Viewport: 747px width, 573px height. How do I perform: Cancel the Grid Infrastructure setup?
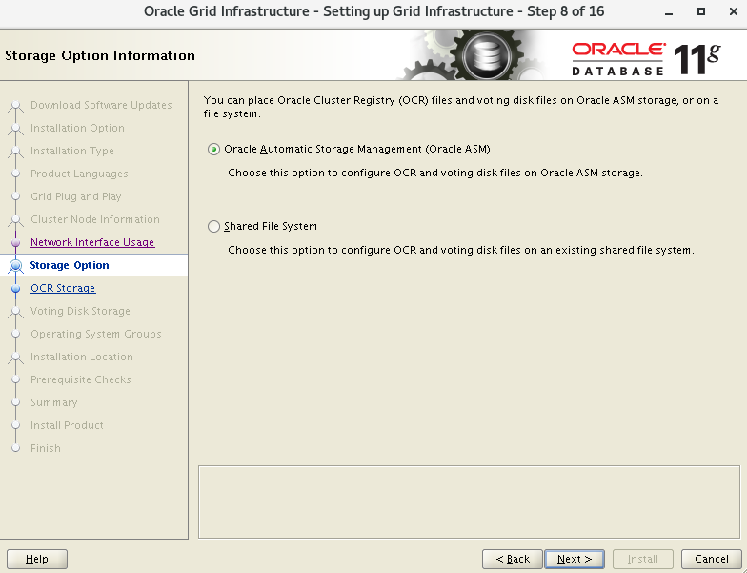click(711, 559)
